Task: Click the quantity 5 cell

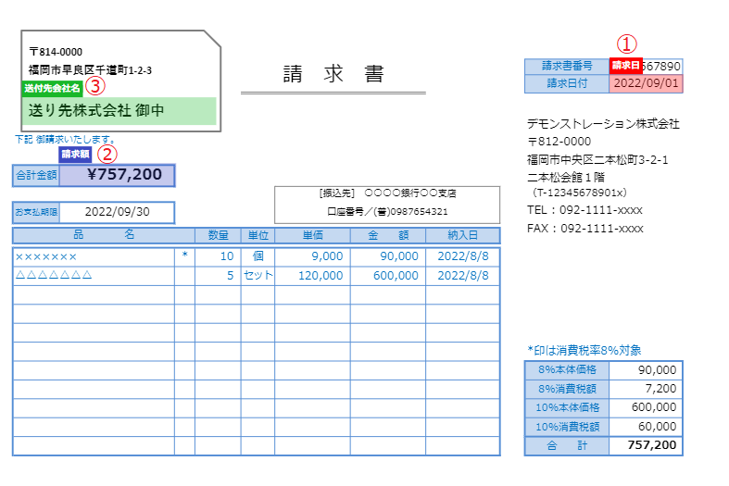Action: click(218, 276)
